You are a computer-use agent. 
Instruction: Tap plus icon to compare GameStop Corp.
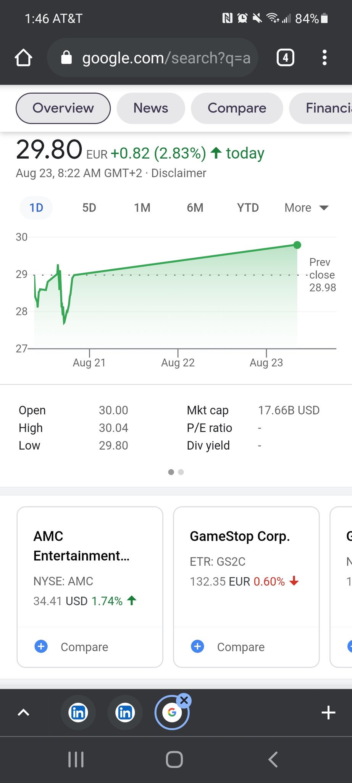click(x=197, y=647)
